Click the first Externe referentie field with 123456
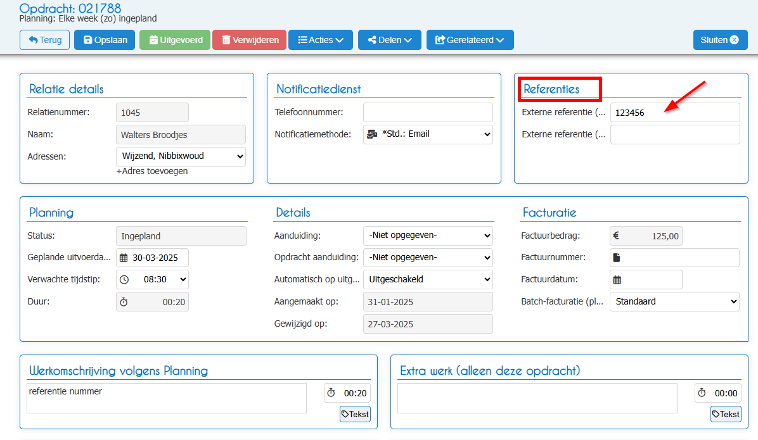This screenshot has height=440, width=758. point(675,112)
